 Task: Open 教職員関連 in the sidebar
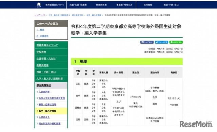(42, 65)
